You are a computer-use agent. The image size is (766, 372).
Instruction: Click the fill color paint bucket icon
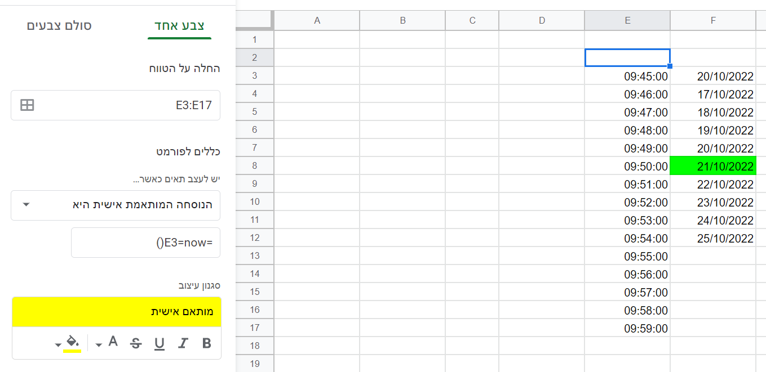72,342
